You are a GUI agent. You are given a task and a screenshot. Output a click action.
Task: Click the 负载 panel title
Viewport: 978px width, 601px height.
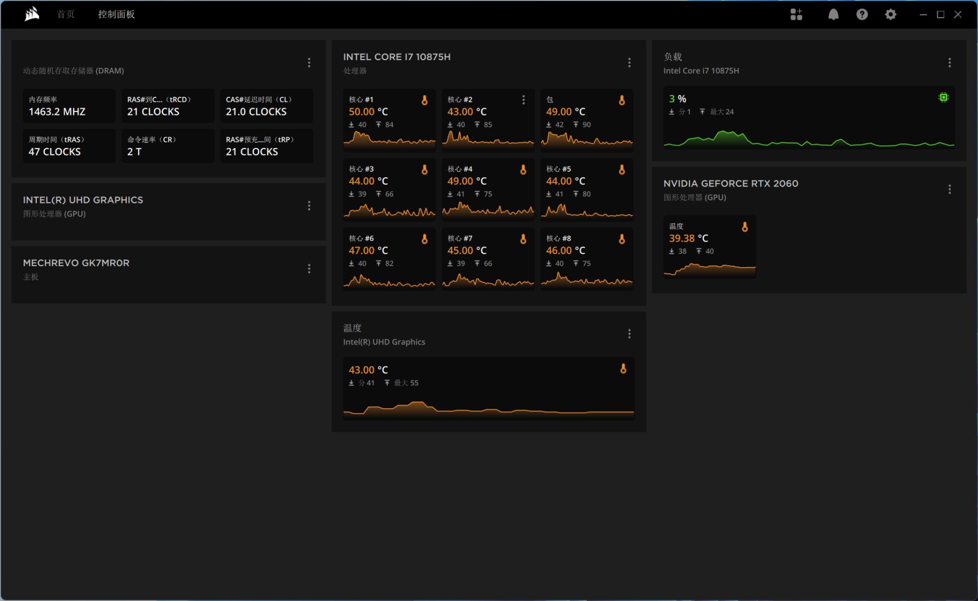pos(672,57)
